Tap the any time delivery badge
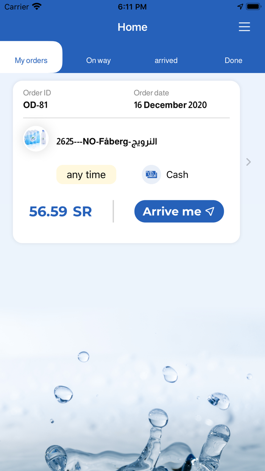This screenshot has height=471, width=265. (x=86, y=175)
